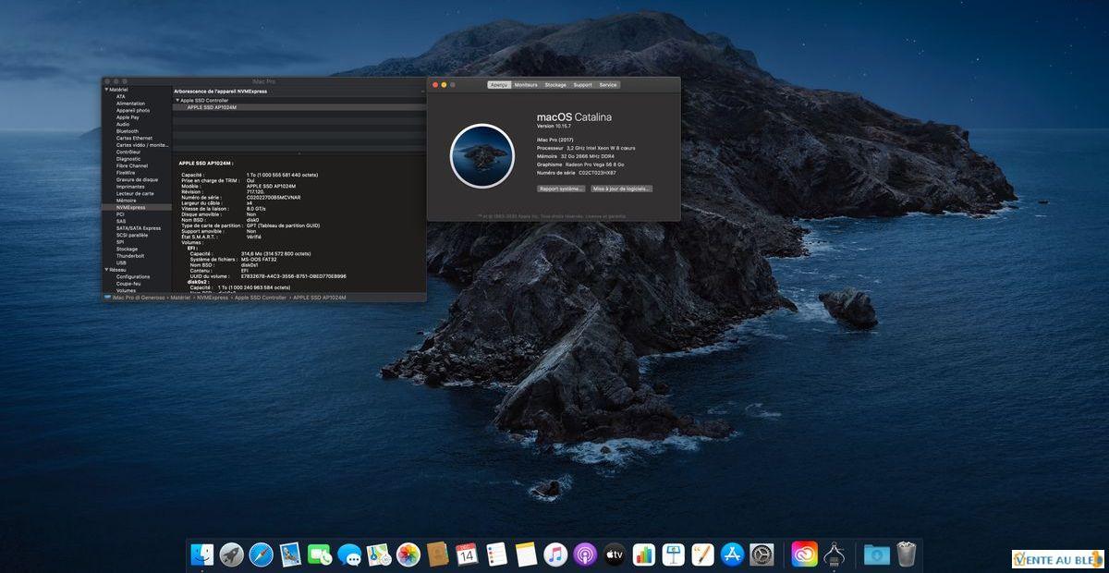Open Adobe Creative Cloud icon in Dock

(805, 555)
